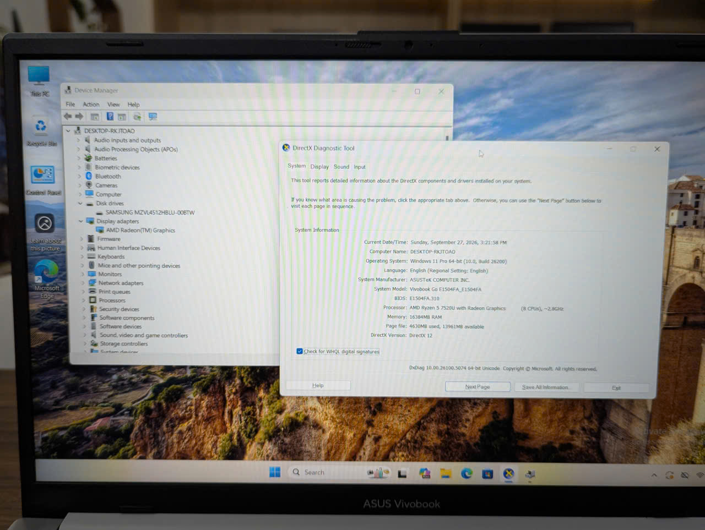The image size is (705, 530).
Task: Select the Print queues printer icon
Action: click(93, 291)
